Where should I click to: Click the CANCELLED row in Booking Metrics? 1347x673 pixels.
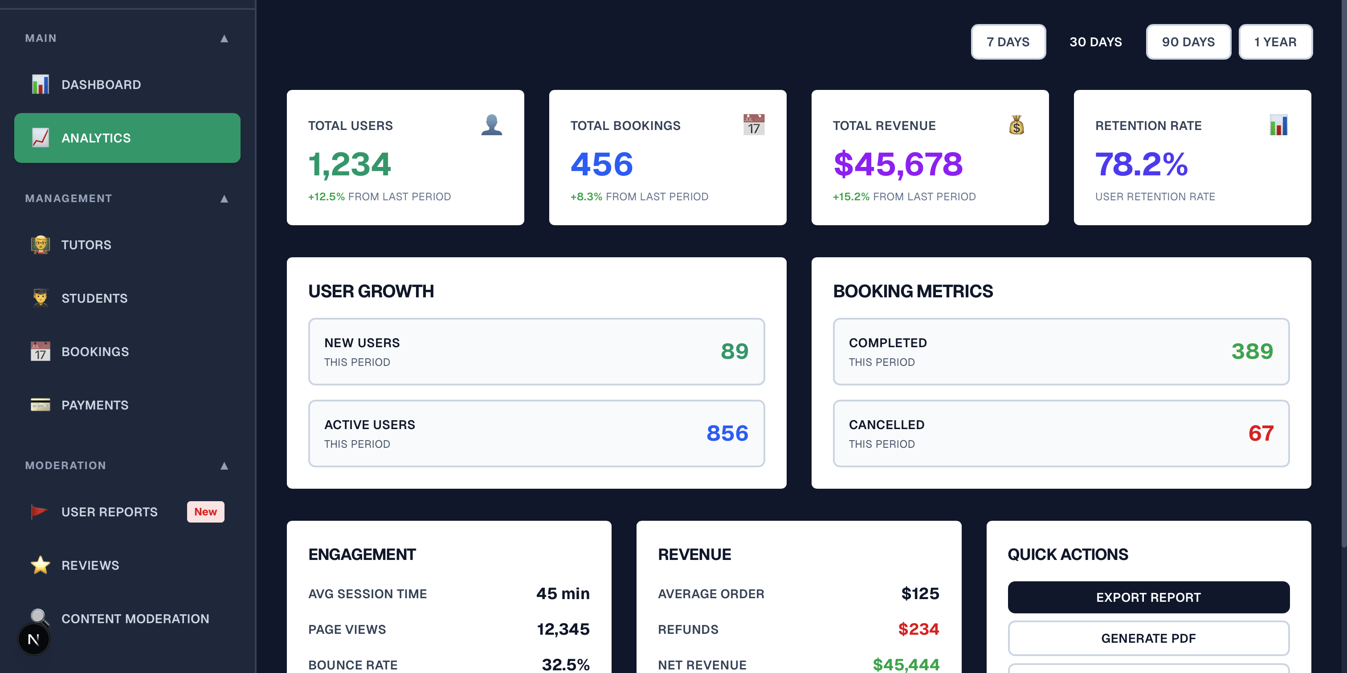pos(1061,434)
